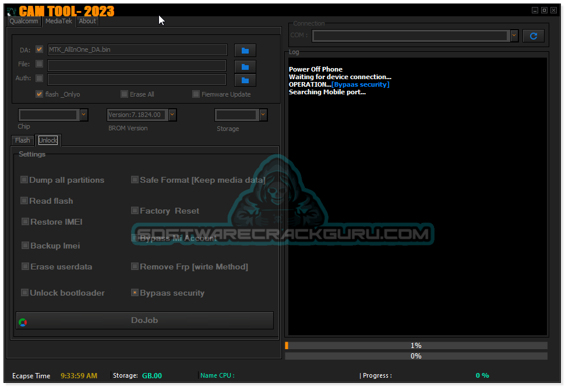Enable Backup Imei option
The width and height of the screenshot is (565, 387).
point(25,245)
